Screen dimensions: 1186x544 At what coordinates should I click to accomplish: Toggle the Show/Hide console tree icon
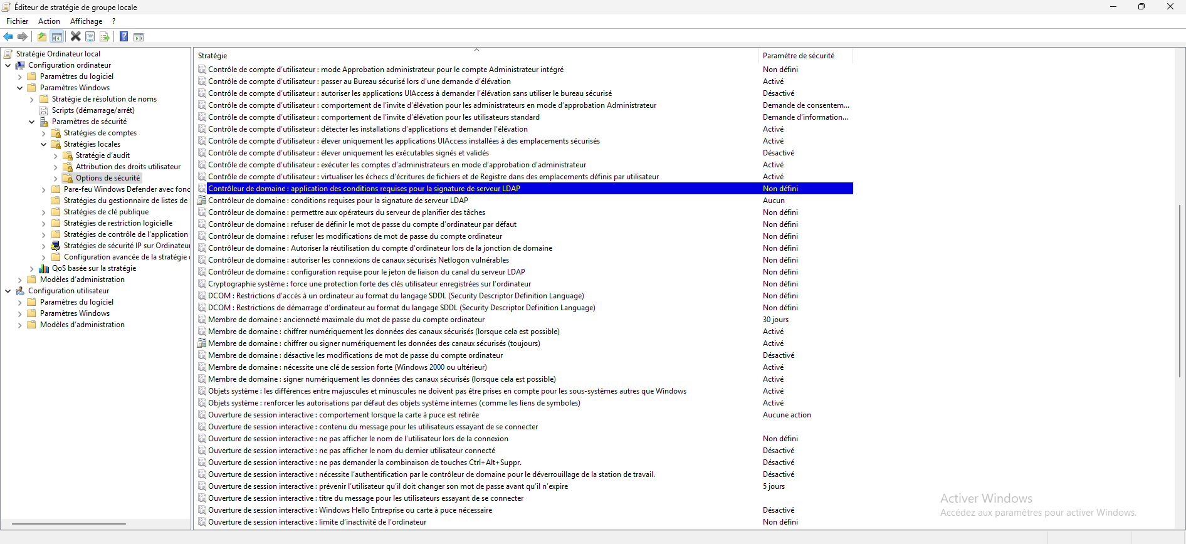pos(57,37)
